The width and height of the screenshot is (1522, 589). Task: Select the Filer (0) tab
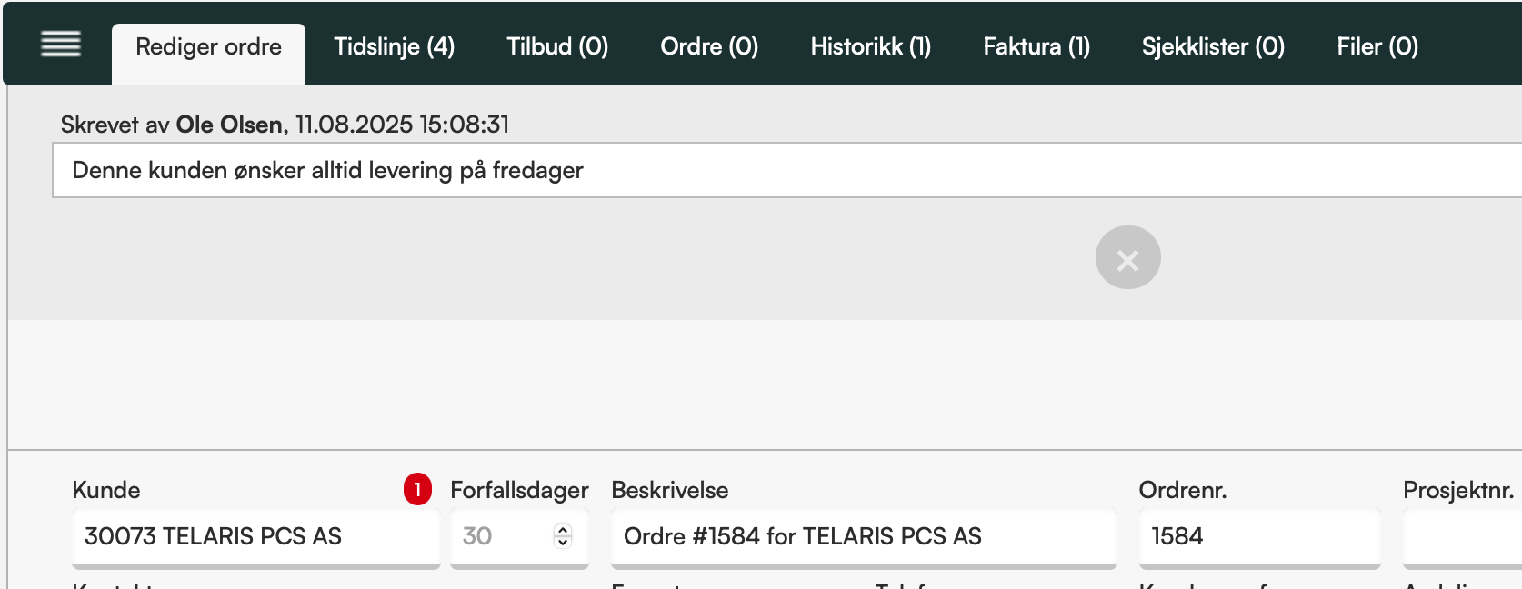coord(1377,46)
